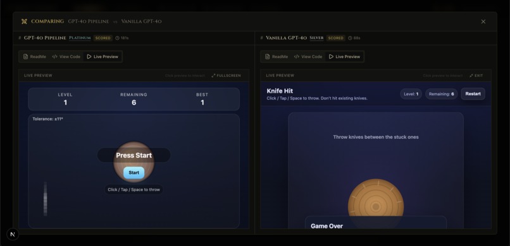Open ReadMe tab in Vanilla GPT-4o panel
Screen dimensions: 510x246
276,56
